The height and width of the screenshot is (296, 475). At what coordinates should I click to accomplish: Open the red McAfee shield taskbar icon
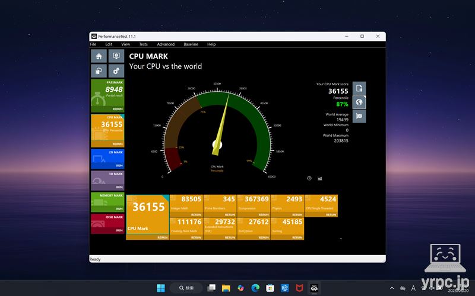pos(299,288)
